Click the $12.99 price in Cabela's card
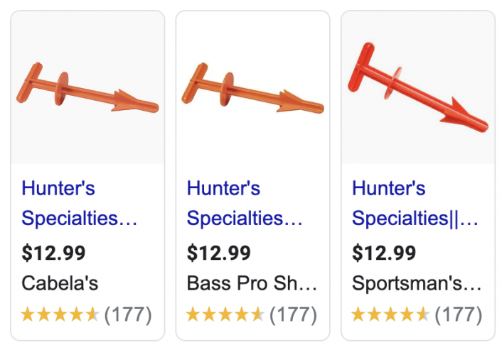The height and width of the screenshot is (355, 502). tap(53, 253)
